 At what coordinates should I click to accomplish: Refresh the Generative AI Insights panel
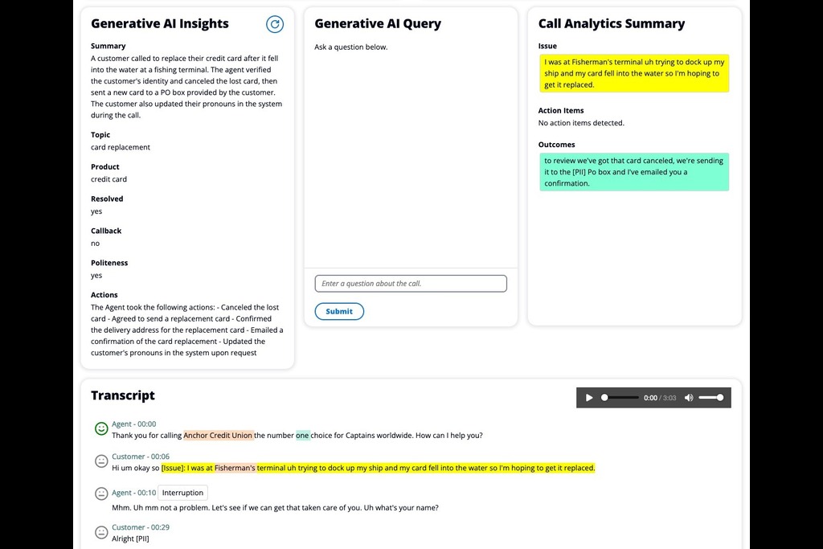point(275,24)
